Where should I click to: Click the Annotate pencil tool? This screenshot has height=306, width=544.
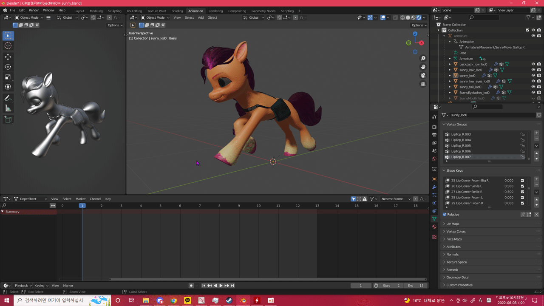click(8, 98)
